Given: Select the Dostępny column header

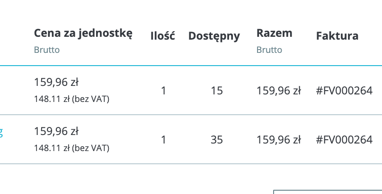Looking at the screenshot, I should [x=214, y=36].
